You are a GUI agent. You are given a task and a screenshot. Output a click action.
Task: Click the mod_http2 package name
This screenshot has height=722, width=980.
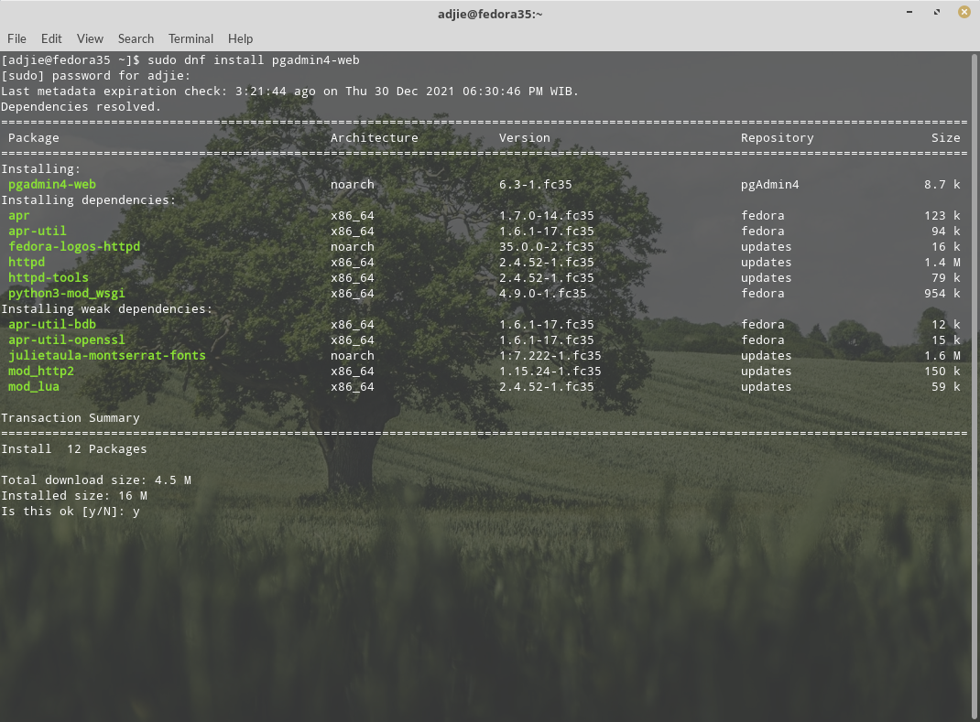click(41, 371)
